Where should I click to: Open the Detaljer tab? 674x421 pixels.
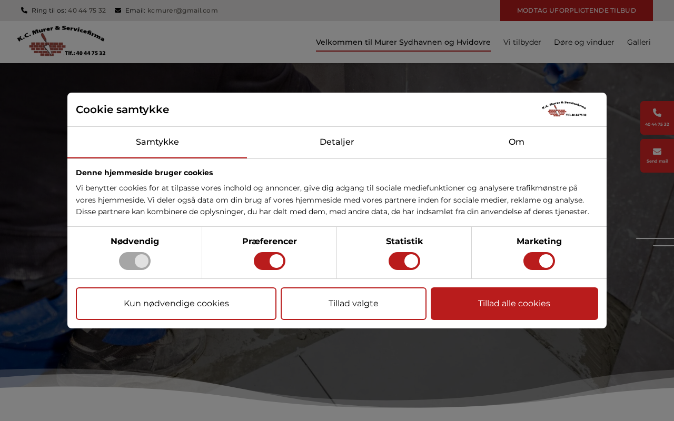pos(337,142)
